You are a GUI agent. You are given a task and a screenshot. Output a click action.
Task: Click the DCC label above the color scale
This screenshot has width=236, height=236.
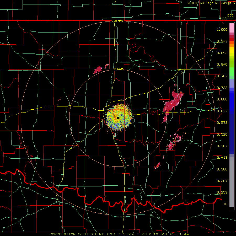230,16
